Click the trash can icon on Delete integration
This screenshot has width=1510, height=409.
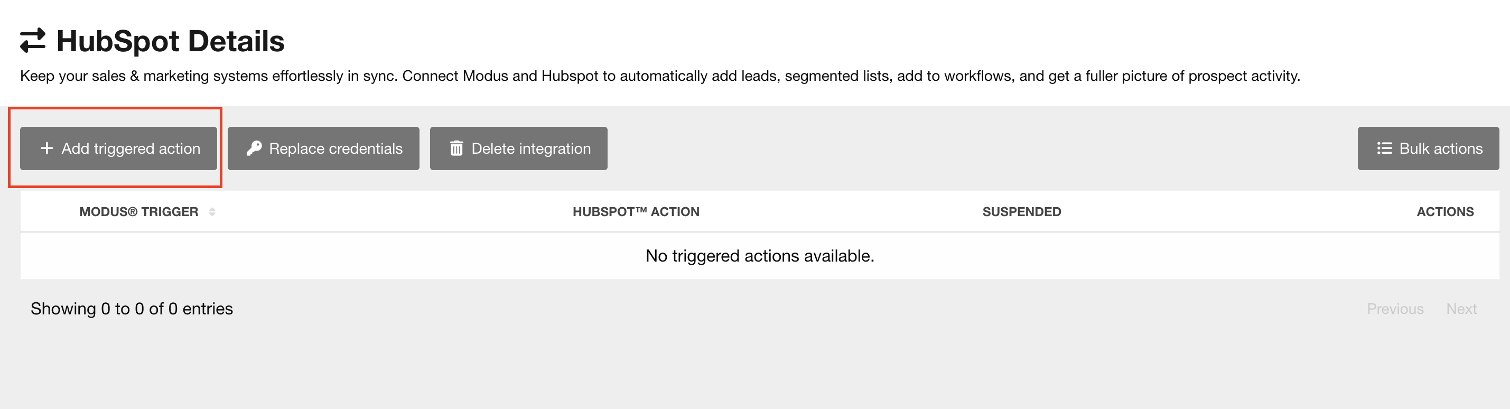point(456,148)
